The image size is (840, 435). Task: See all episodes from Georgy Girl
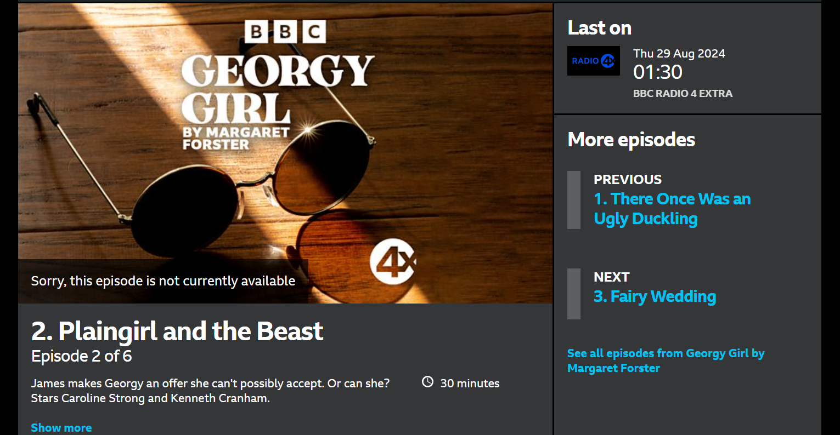coord(666,360)
